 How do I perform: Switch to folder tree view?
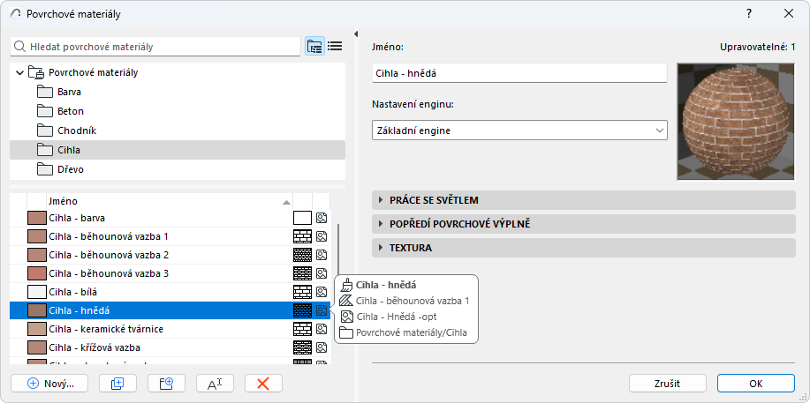[x=314, y=47]
